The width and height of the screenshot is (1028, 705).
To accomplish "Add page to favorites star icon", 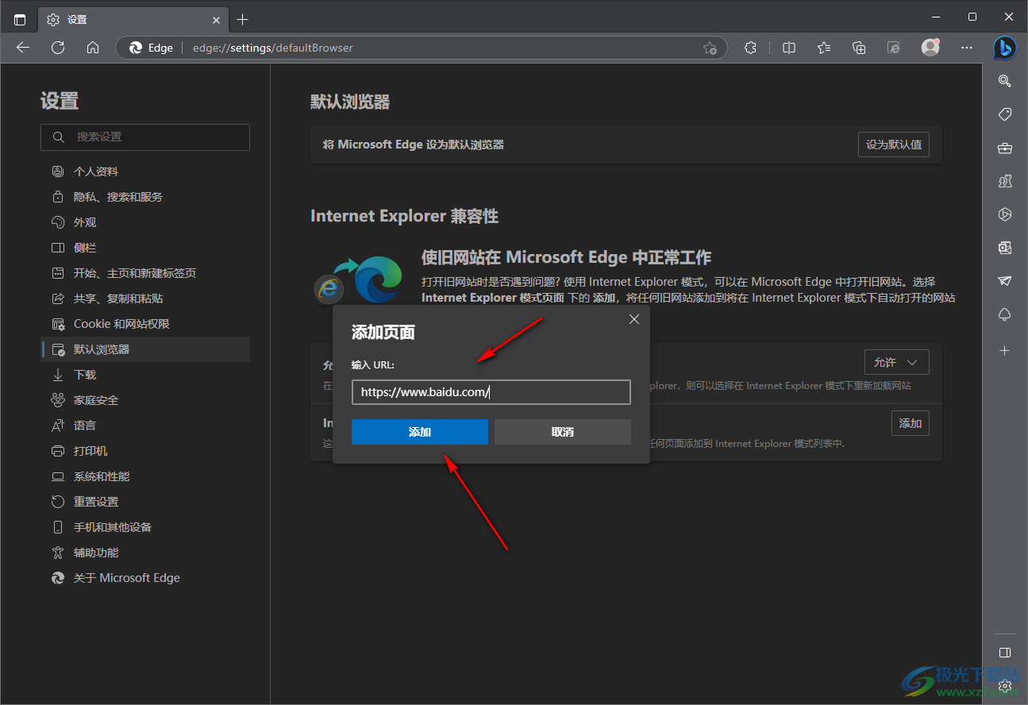I will [710, 48].
